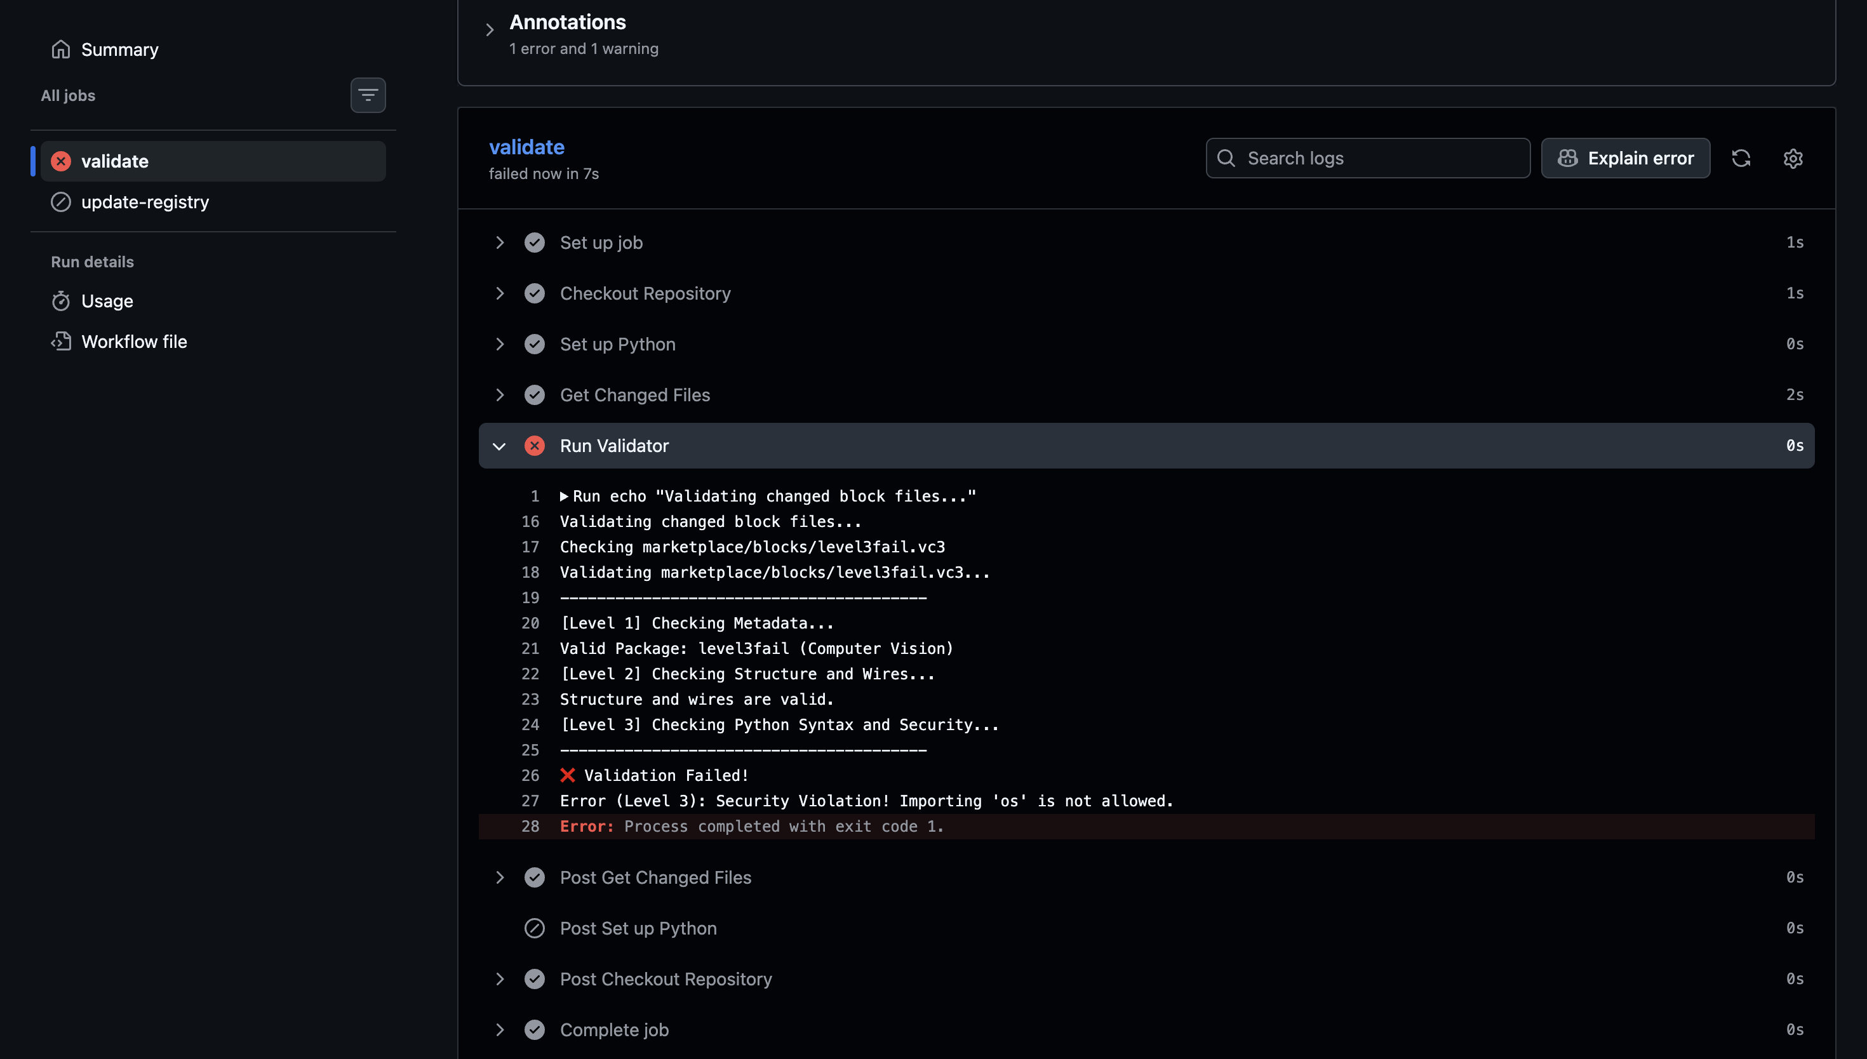
Task: Click the success check on Get Changed Files
Action: click(x=535, y=395)
